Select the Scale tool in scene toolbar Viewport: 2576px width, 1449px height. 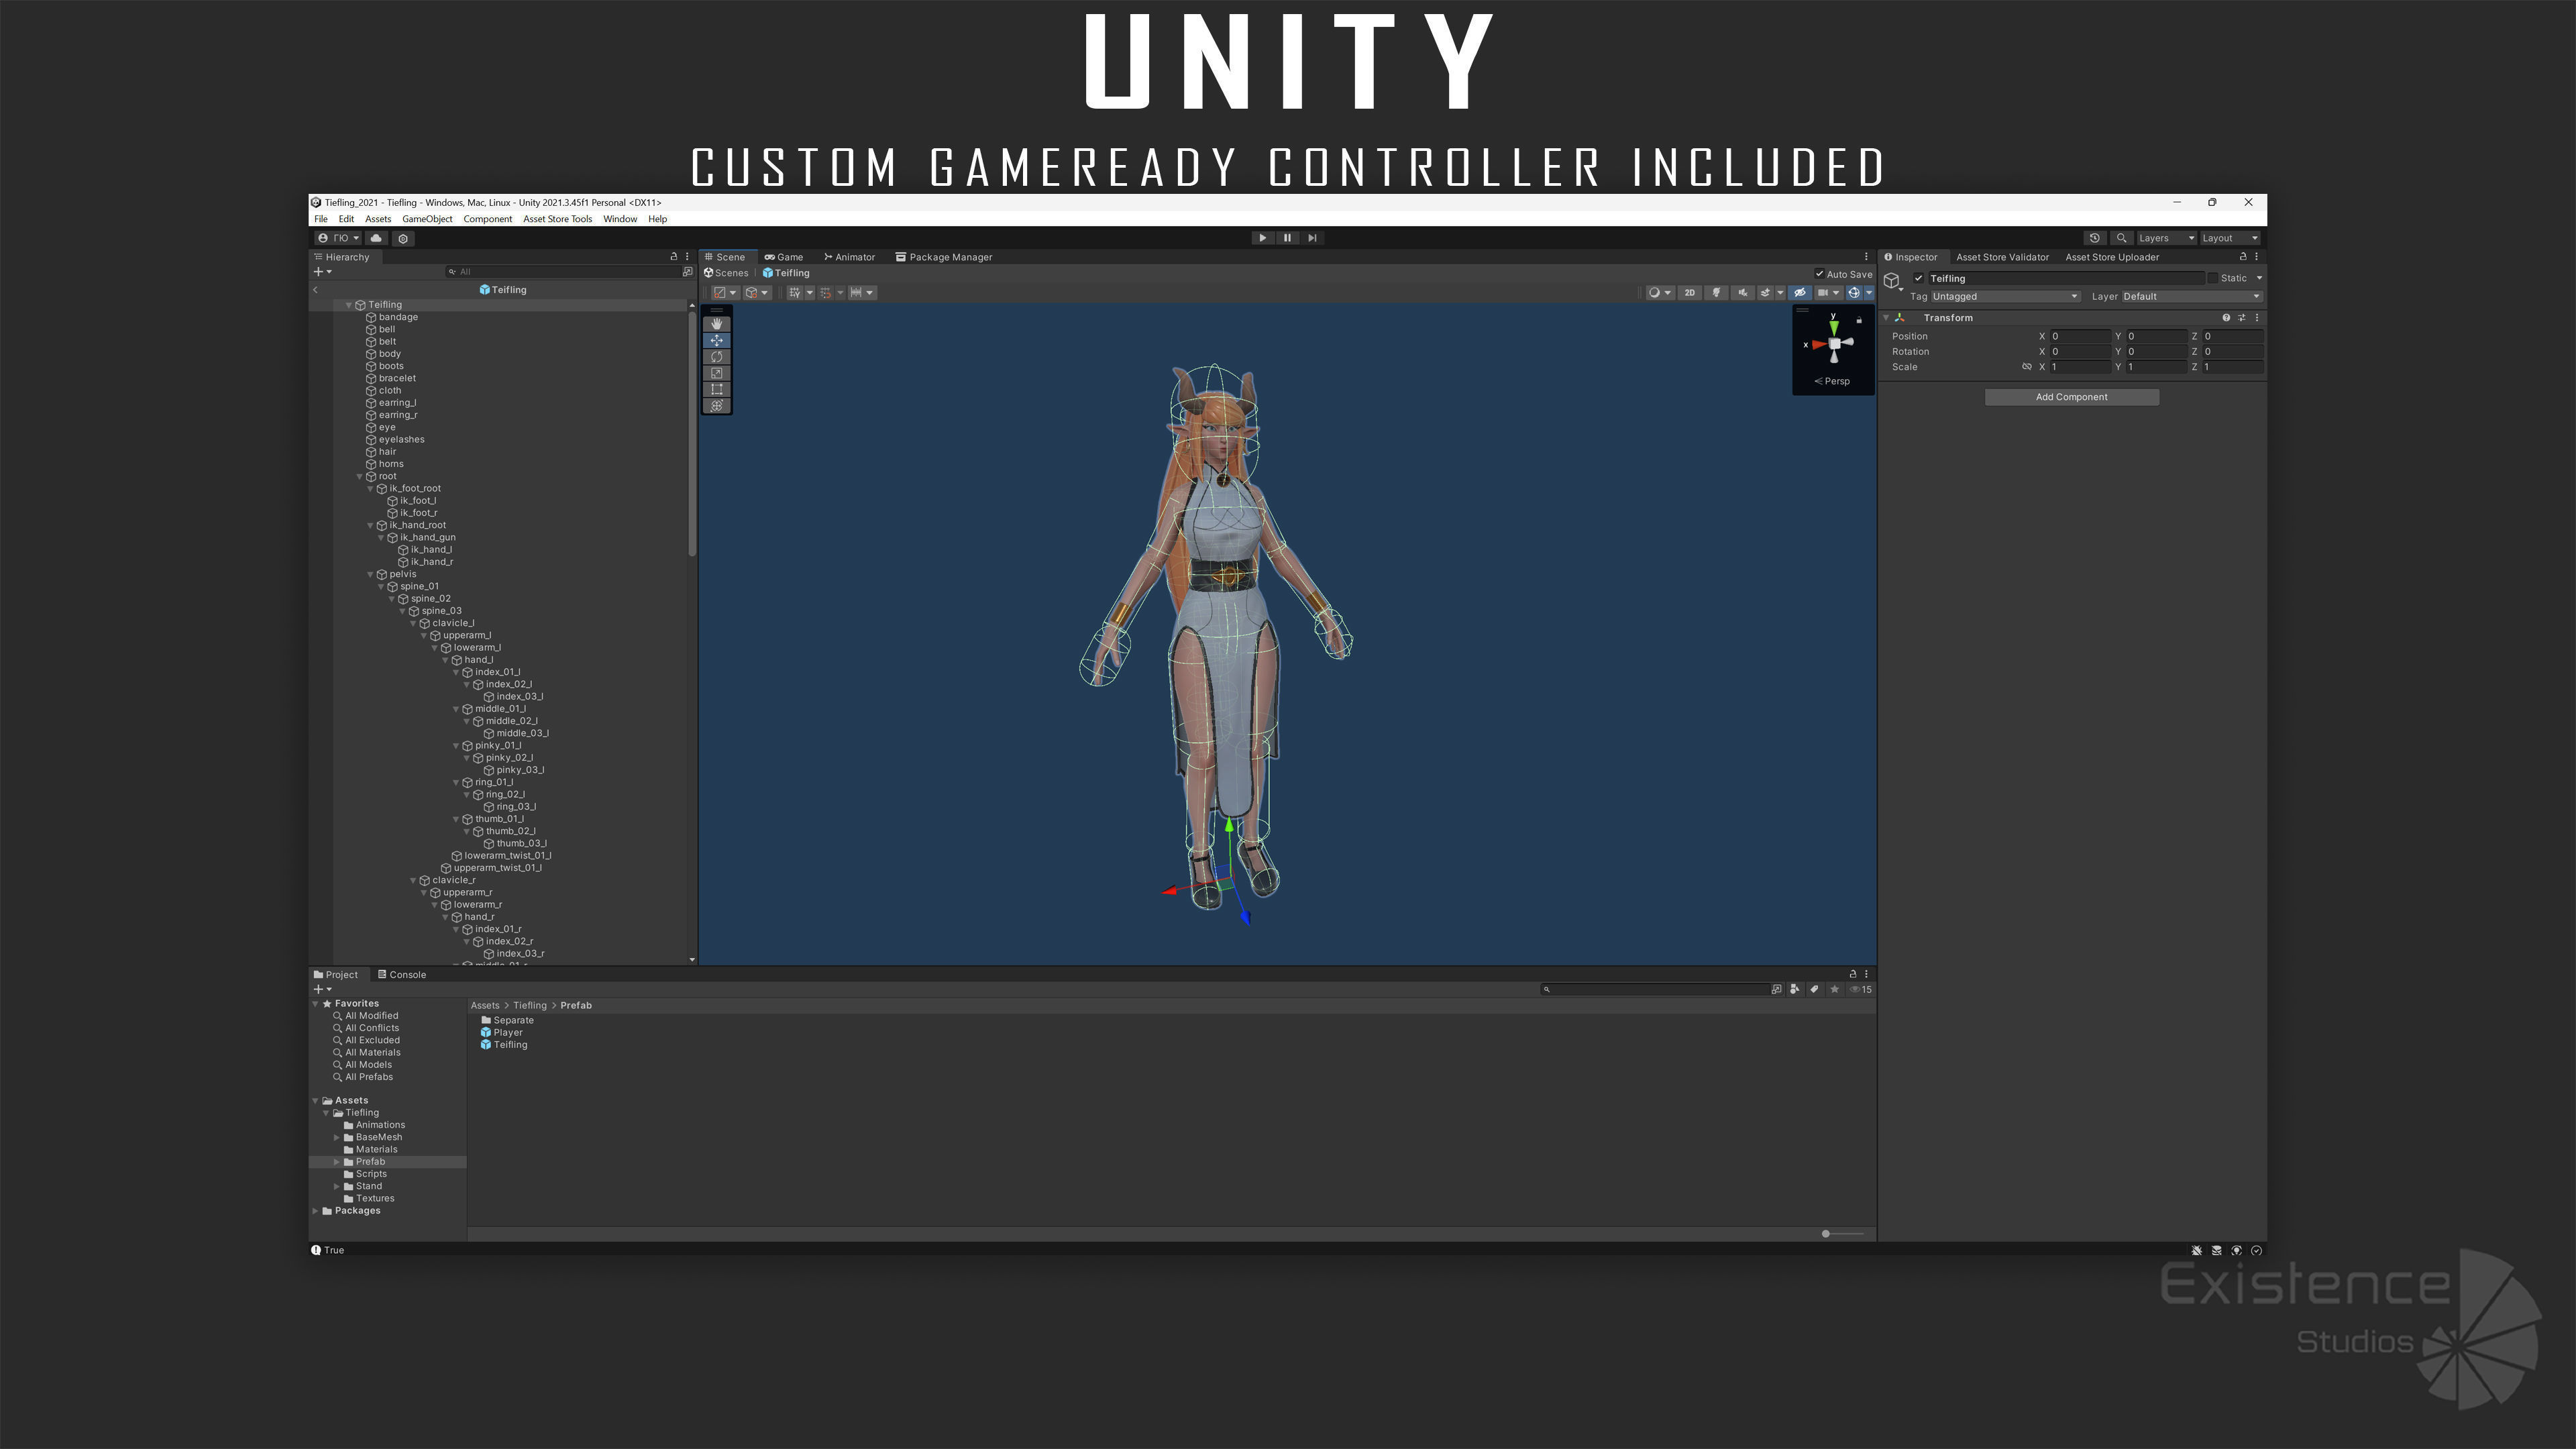pos(716,373)
